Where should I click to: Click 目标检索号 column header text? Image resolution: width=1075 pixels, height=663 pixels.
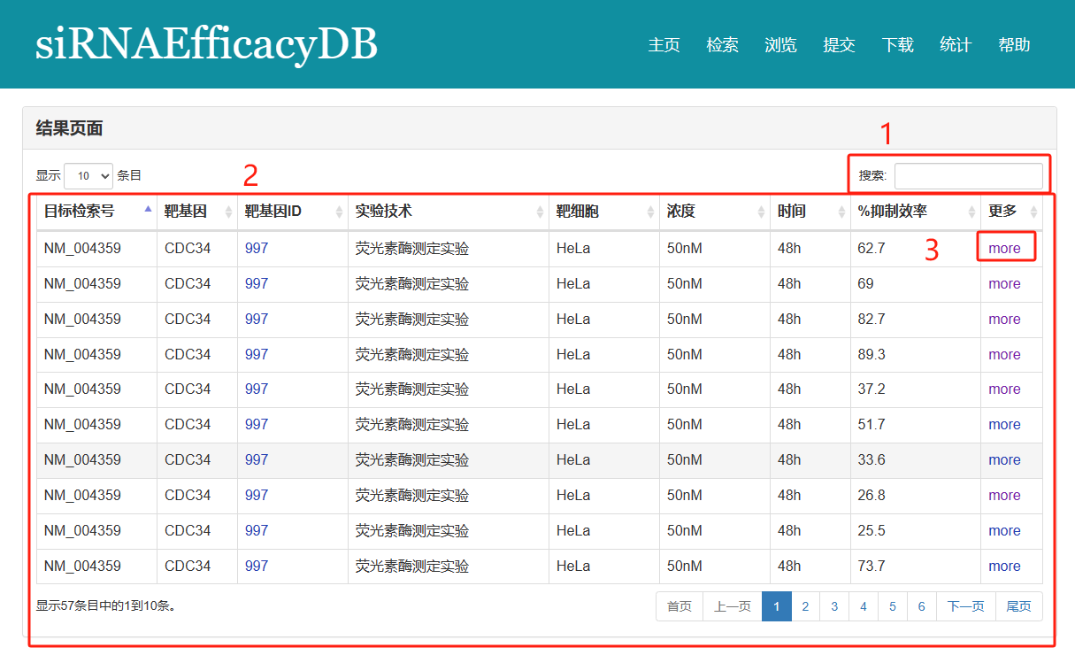tap(80, 212)
